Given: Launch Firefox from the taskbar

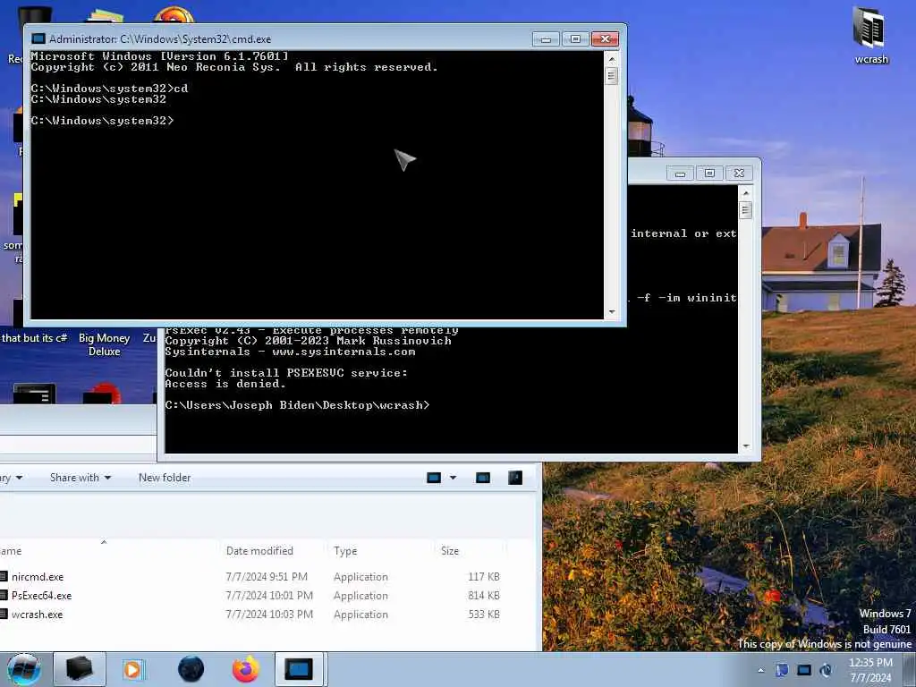Looking at the screenshot, I should pos(246,669).
